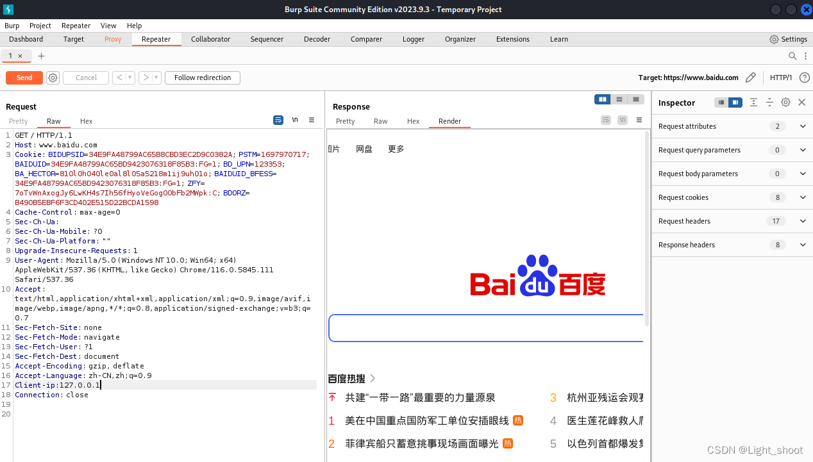Select combined tabbed layout

[x=635, y=99]
